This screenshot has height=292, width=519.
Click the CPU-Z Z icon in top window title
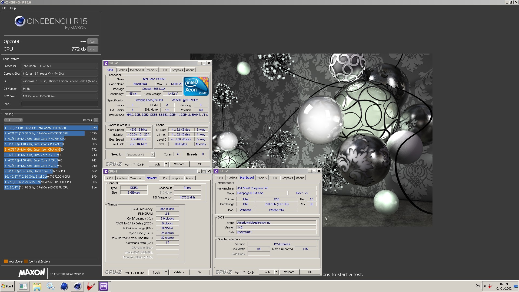point(106,63)
